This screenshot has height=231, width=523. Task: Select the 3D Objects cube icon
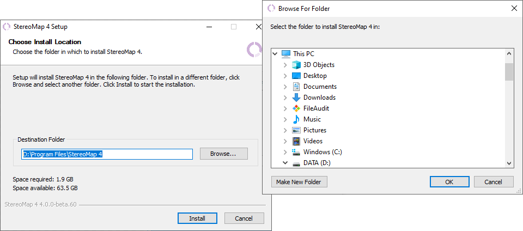(296, 65)
